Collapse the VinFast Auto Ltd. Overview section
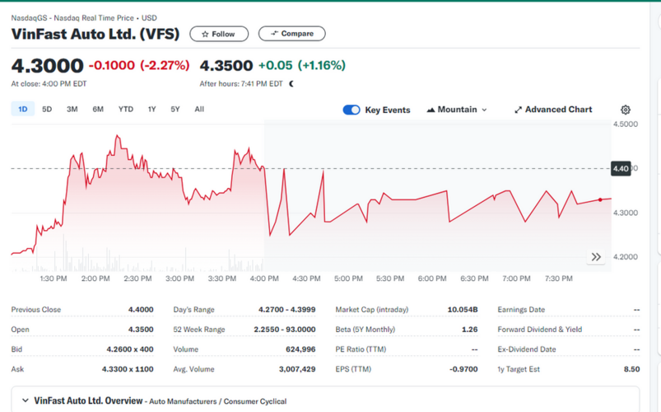The width and height of the screenshot is (661, 412). pyautogui.click(x=26, y=400)
